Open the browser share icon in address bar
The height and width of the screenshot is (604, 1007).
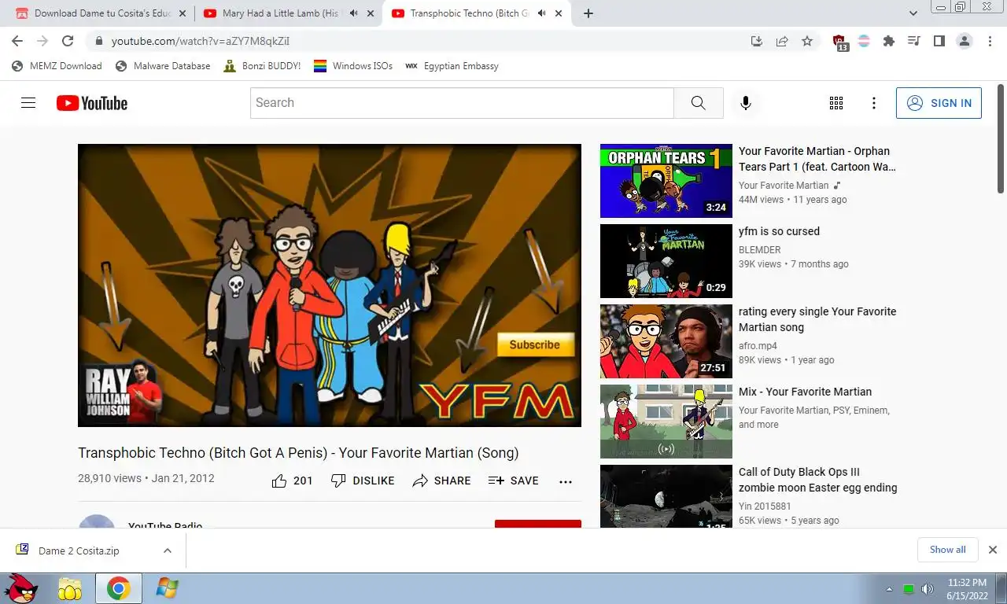click(782, 41)
